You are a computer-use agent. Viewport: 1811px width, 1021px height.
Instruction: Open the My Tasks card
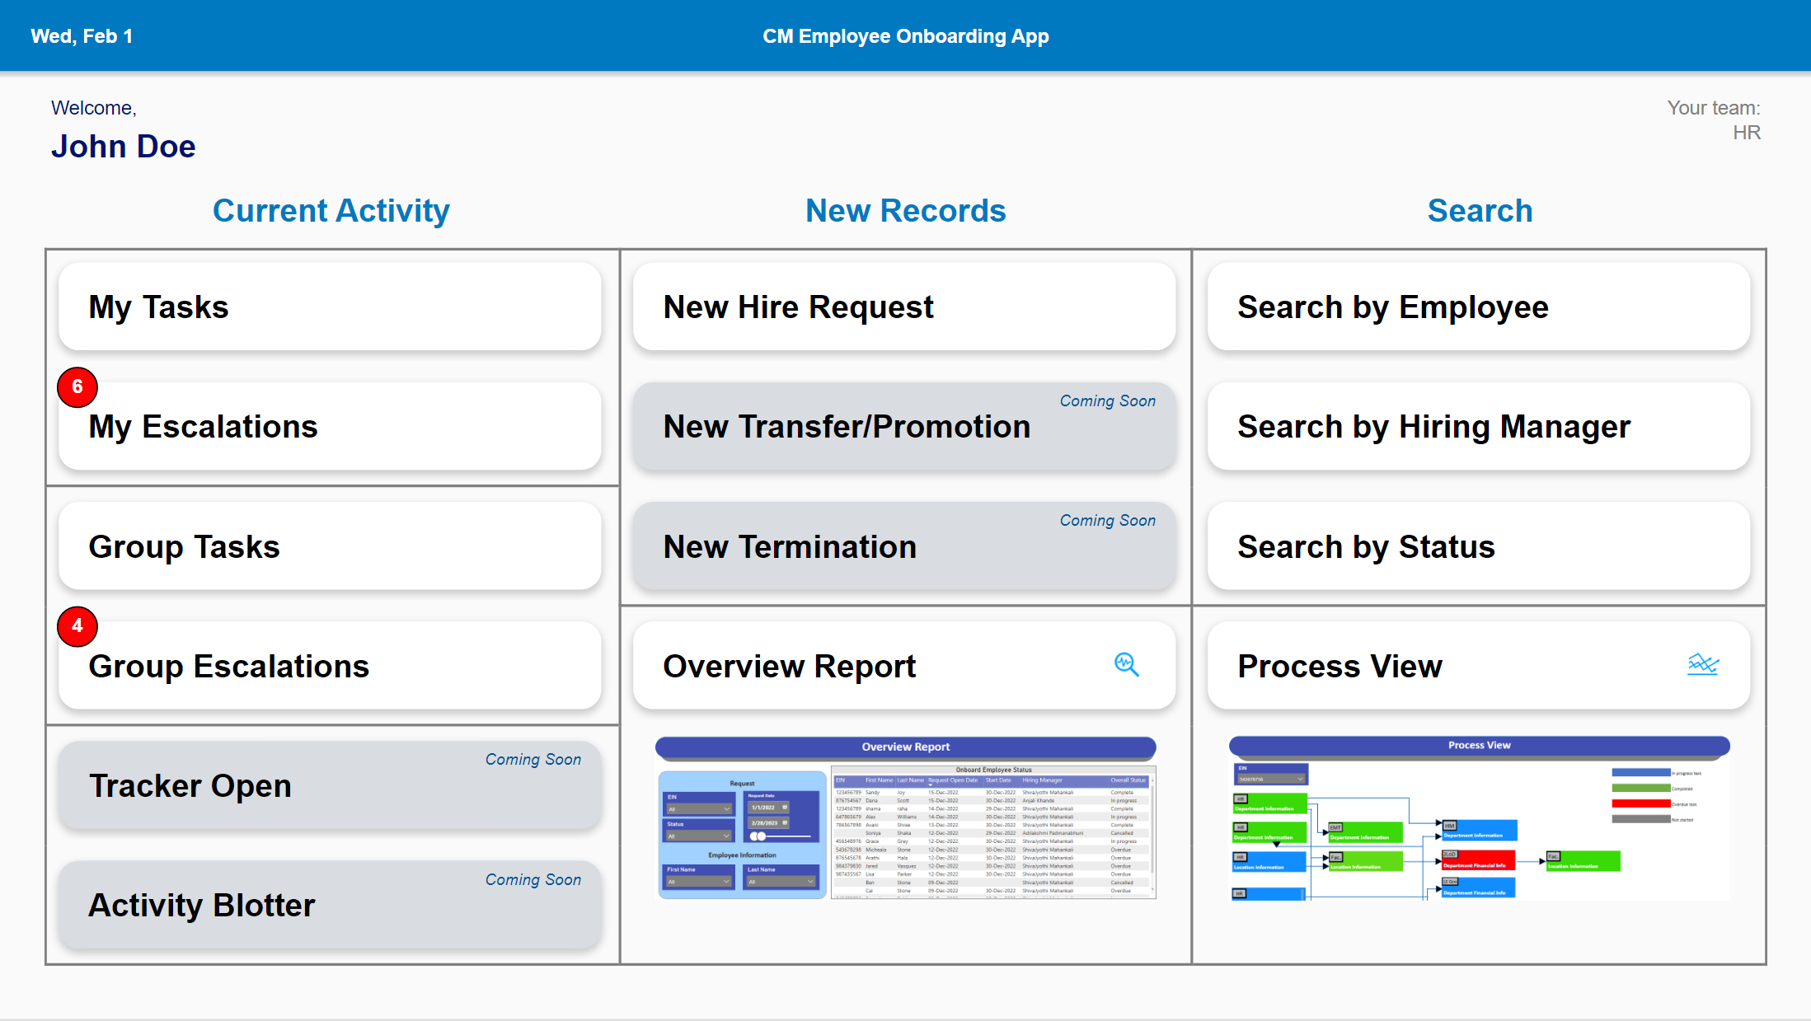click(330, 307)
